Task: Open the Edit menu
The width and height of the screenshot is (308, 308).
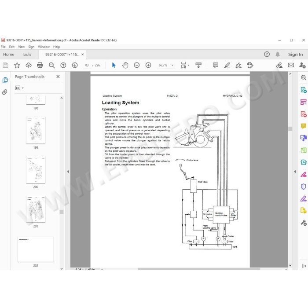Action: [12, 47]
